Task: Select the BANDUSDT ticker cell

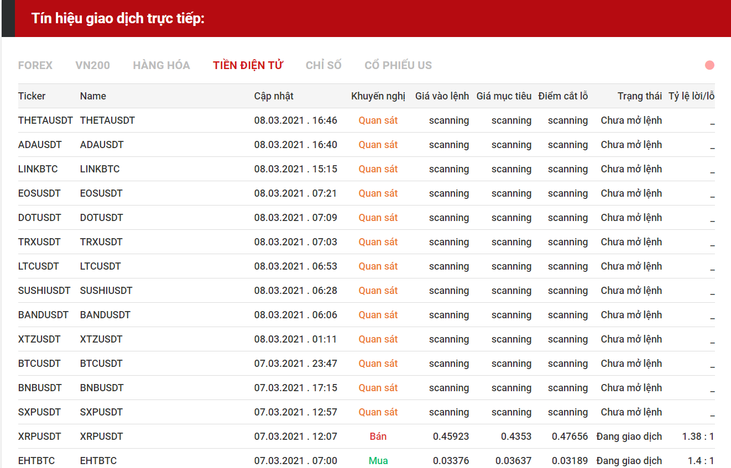Action: coord(43,315)
